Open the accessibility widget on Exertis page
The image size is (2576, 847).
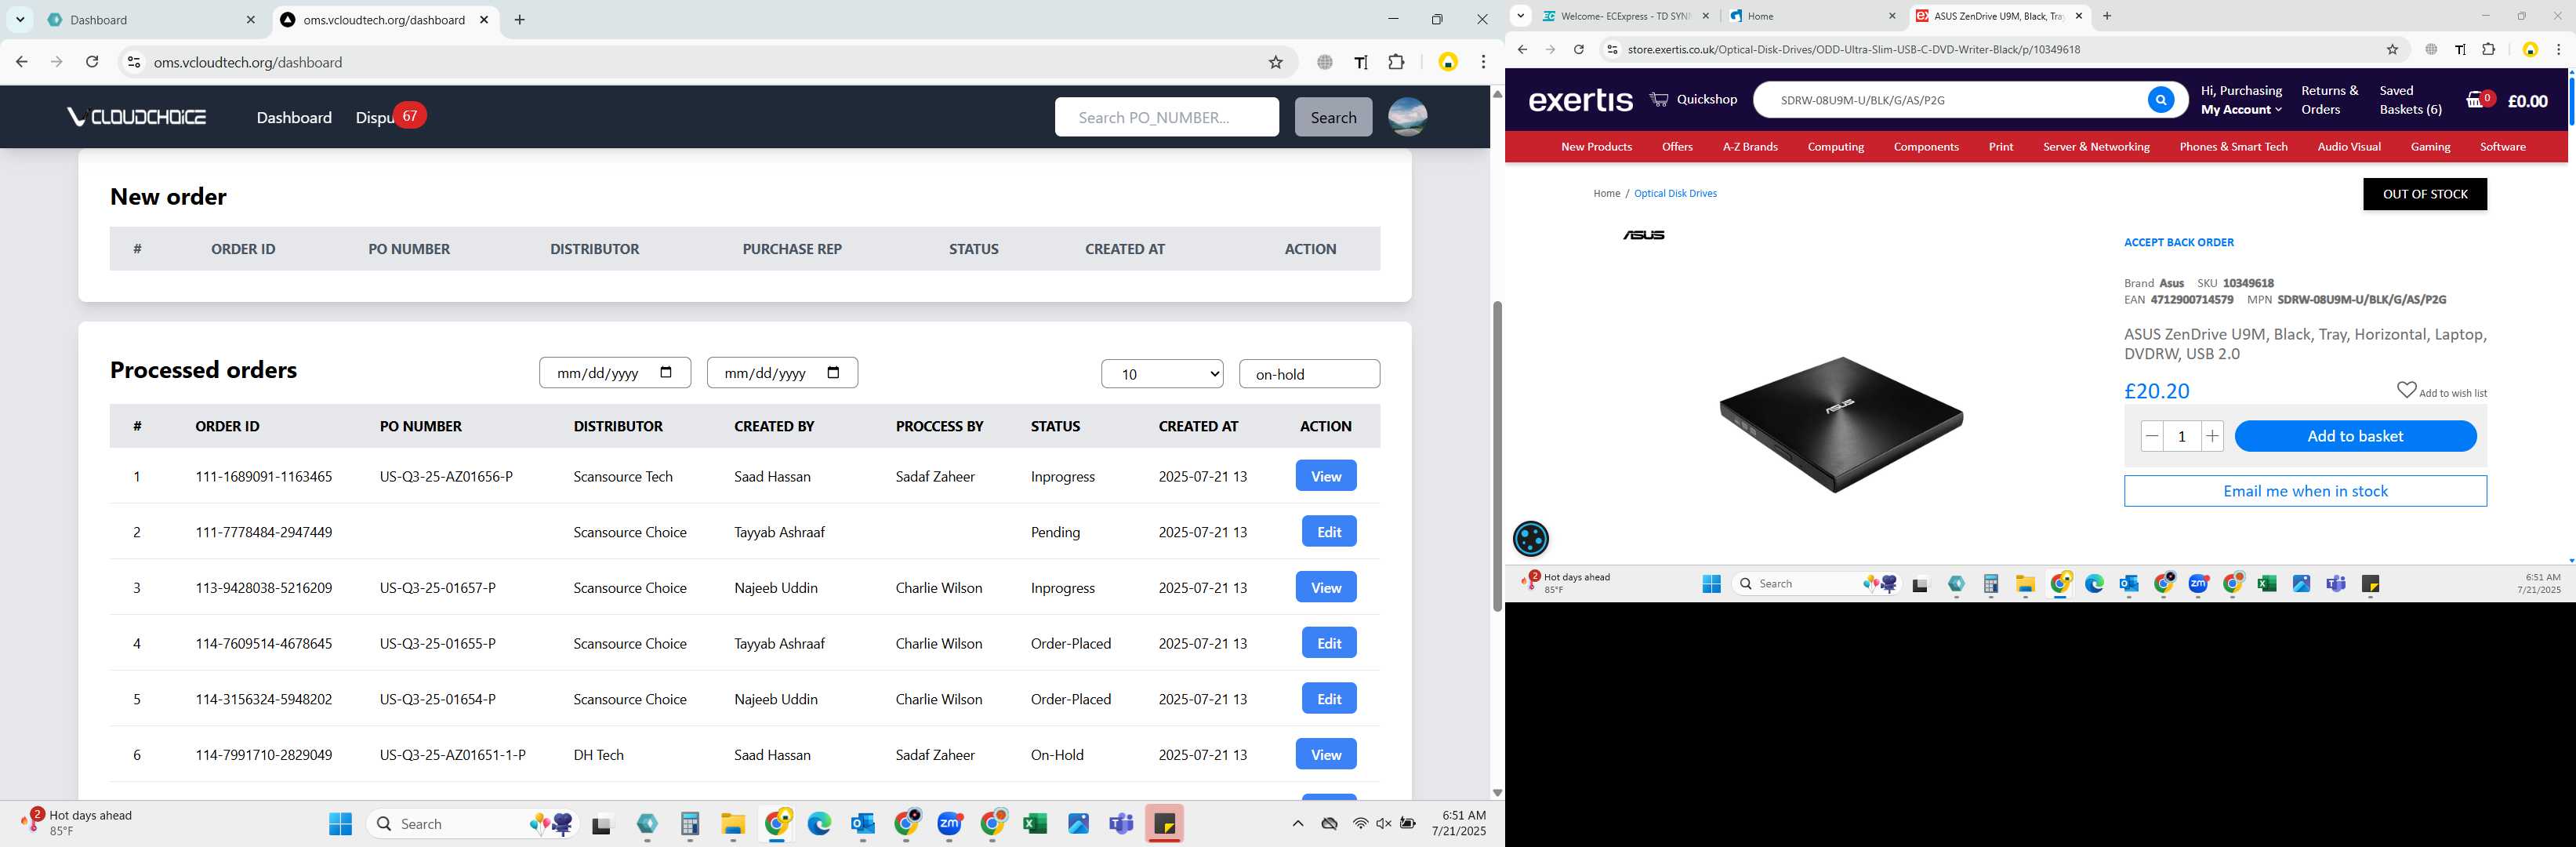[1531, 539]
